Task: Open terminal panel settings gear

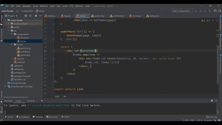Action: (x=212, y=101)
